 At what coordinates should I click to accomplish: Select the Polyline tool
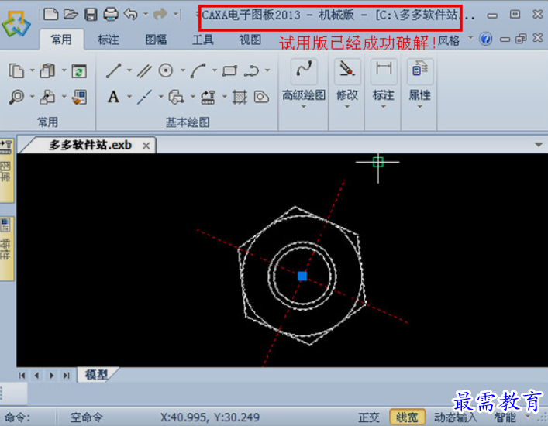[251, 71]
